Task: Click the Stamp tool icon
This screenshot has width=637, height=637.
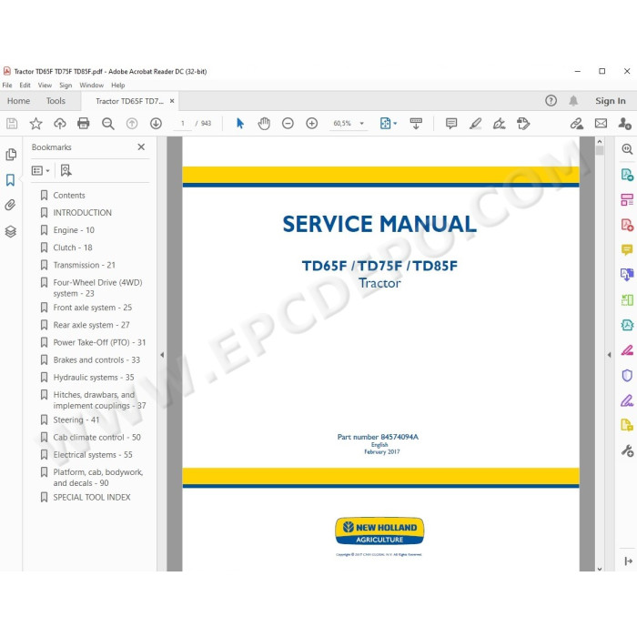Action: click(523, 124)
